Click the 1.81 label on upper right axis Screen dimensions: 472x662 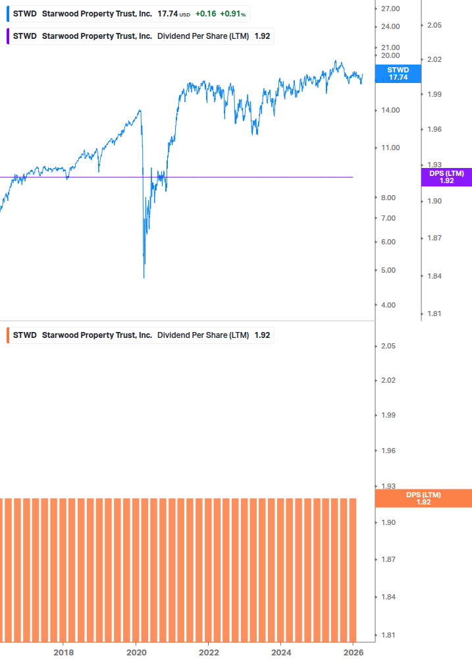point(434,314)
